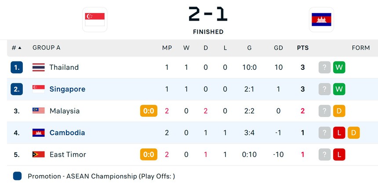Click the blue promotion legend swatch

[18, 176]
